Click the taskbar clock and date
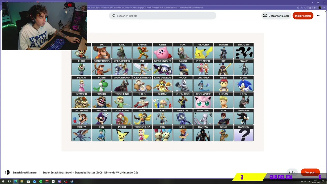The image size is (327, 184). point(316,181)
